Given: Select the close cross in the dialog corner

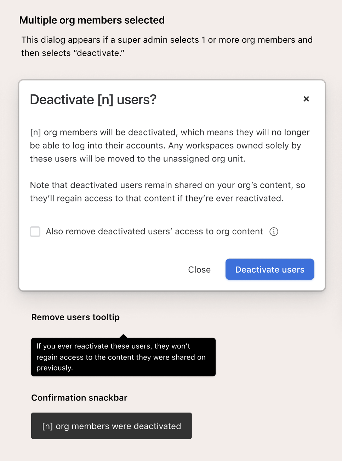Looking at the screenshot, I should [306, 99].
